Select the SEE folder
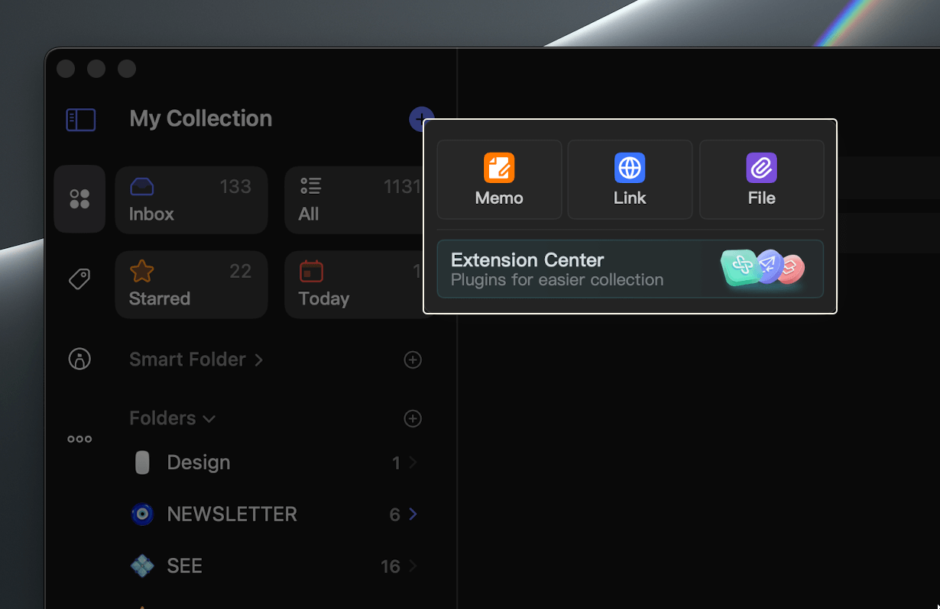 274,566
